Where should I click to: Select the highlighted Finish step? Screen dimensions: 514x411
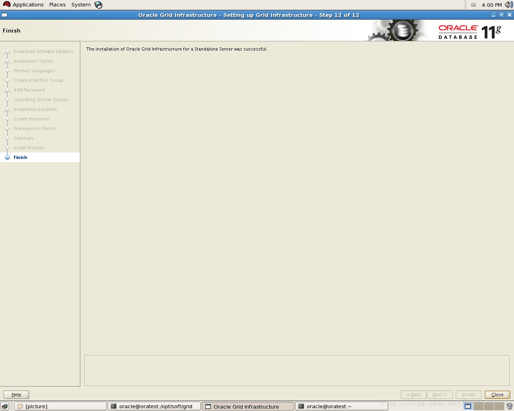(x=40, y=157)
